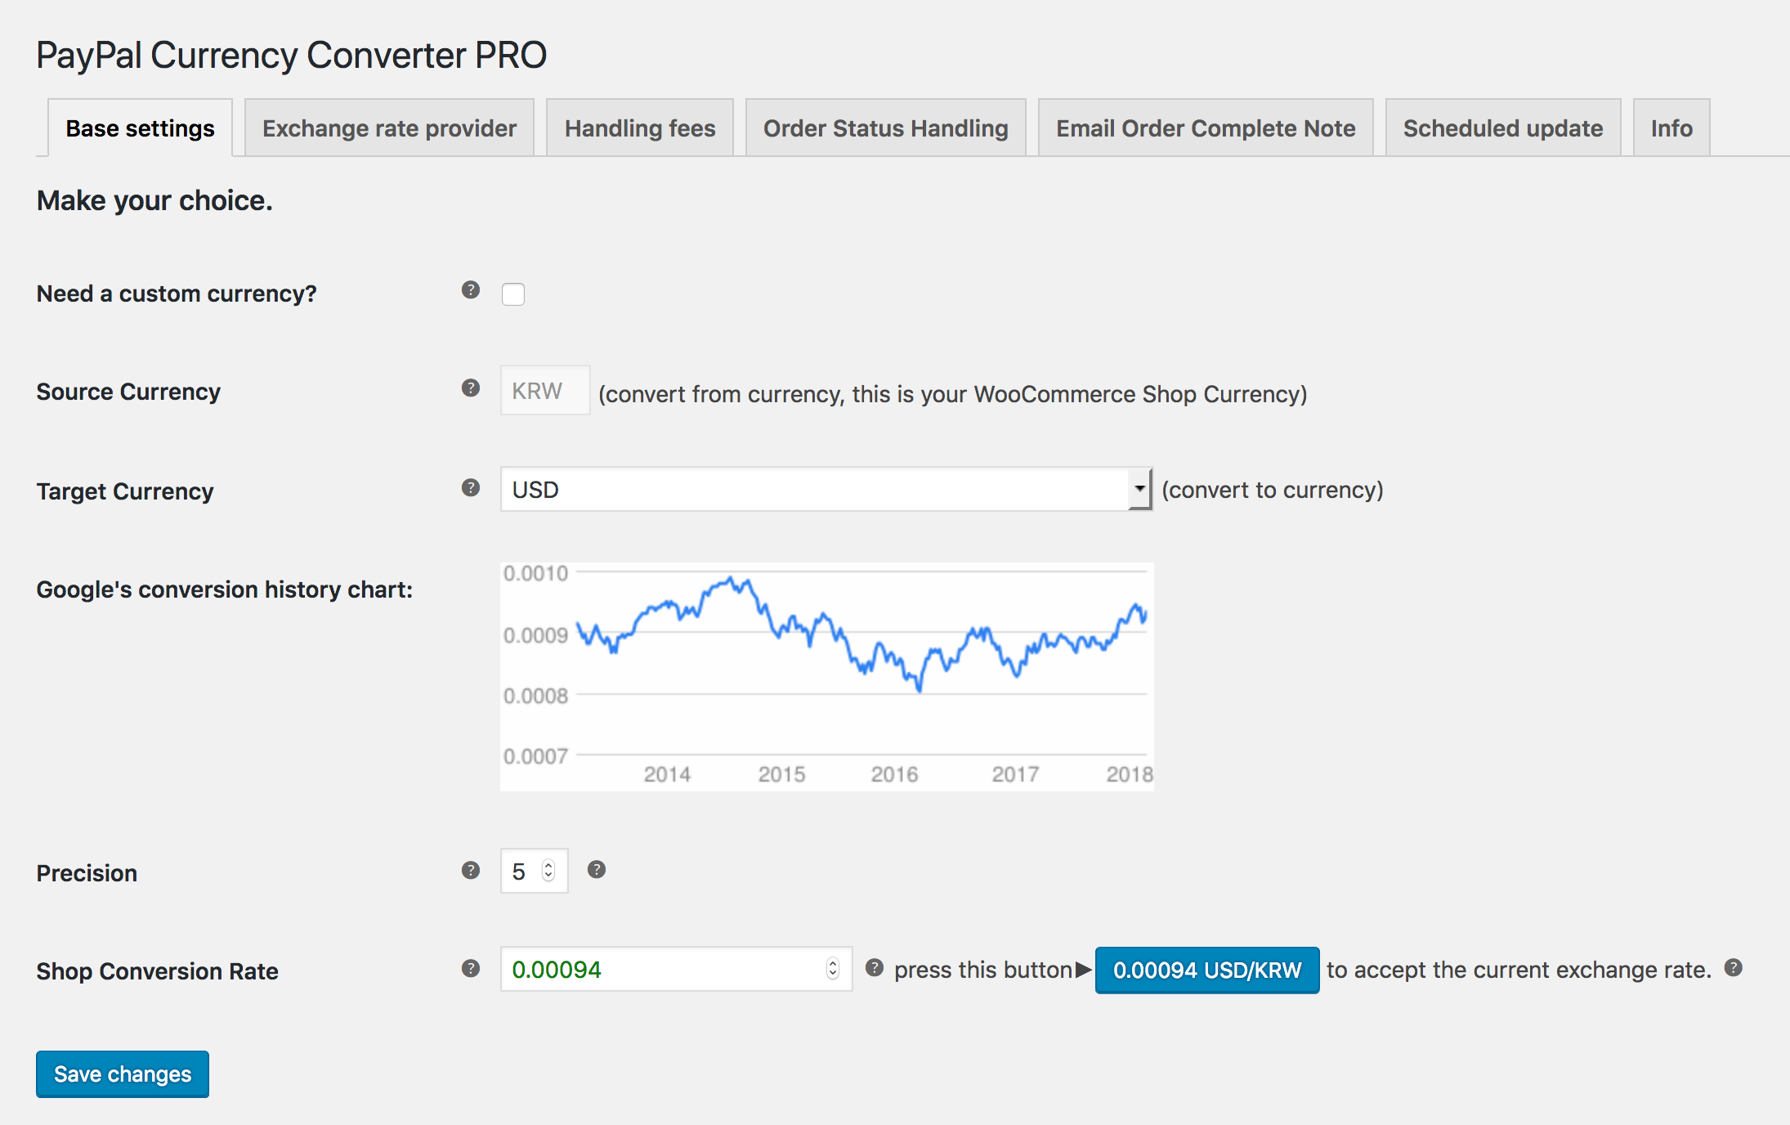Click the Precision number stepper arrows
The width and height of the screenshot is (1790, 1125).
(548, 871)
